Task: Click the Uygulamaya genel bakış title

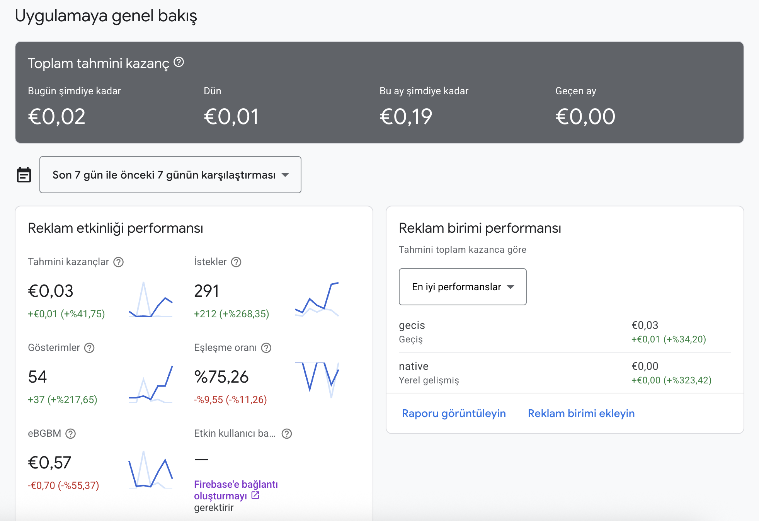Action: [x=106, y=16]
